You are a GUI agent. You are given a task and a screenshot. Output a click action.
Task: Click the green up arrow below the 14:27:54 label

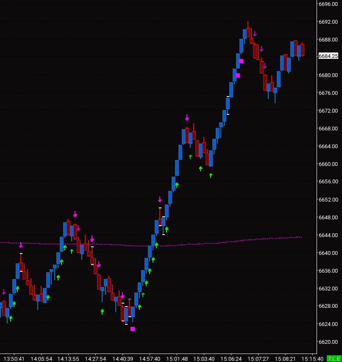[102, 311]
